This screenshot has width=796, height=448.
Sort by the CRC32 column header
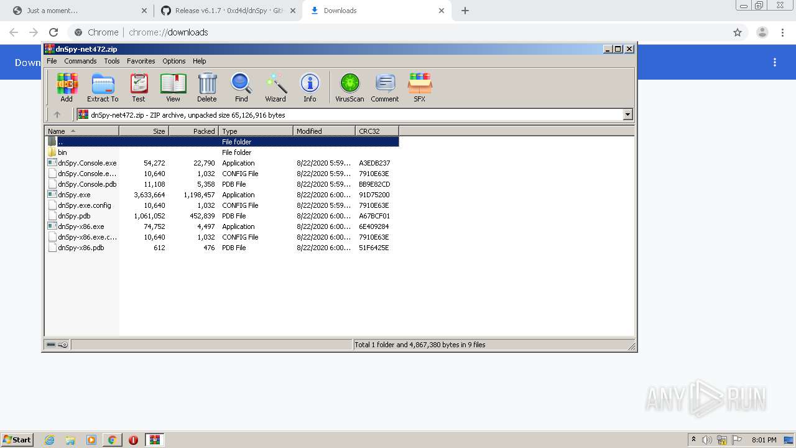pyautogui.click(x=377, y=131)
